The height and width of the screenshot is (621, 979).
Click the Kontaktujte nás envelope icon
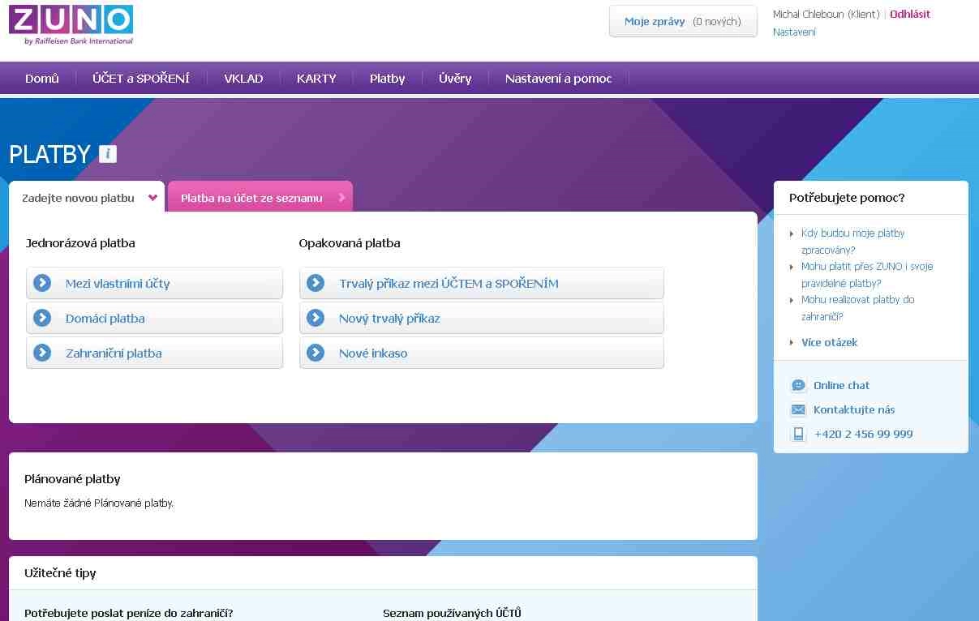click(798, 410)
